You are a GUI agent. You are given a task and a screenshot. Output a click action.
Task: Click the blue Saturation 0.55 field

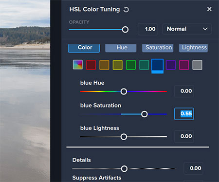[184, 114]
